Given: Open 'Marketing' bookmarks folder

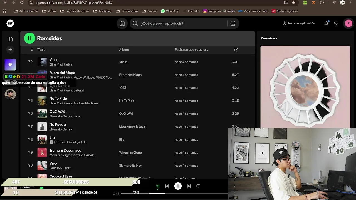Looking at the screenshot, I should point(102,11).
